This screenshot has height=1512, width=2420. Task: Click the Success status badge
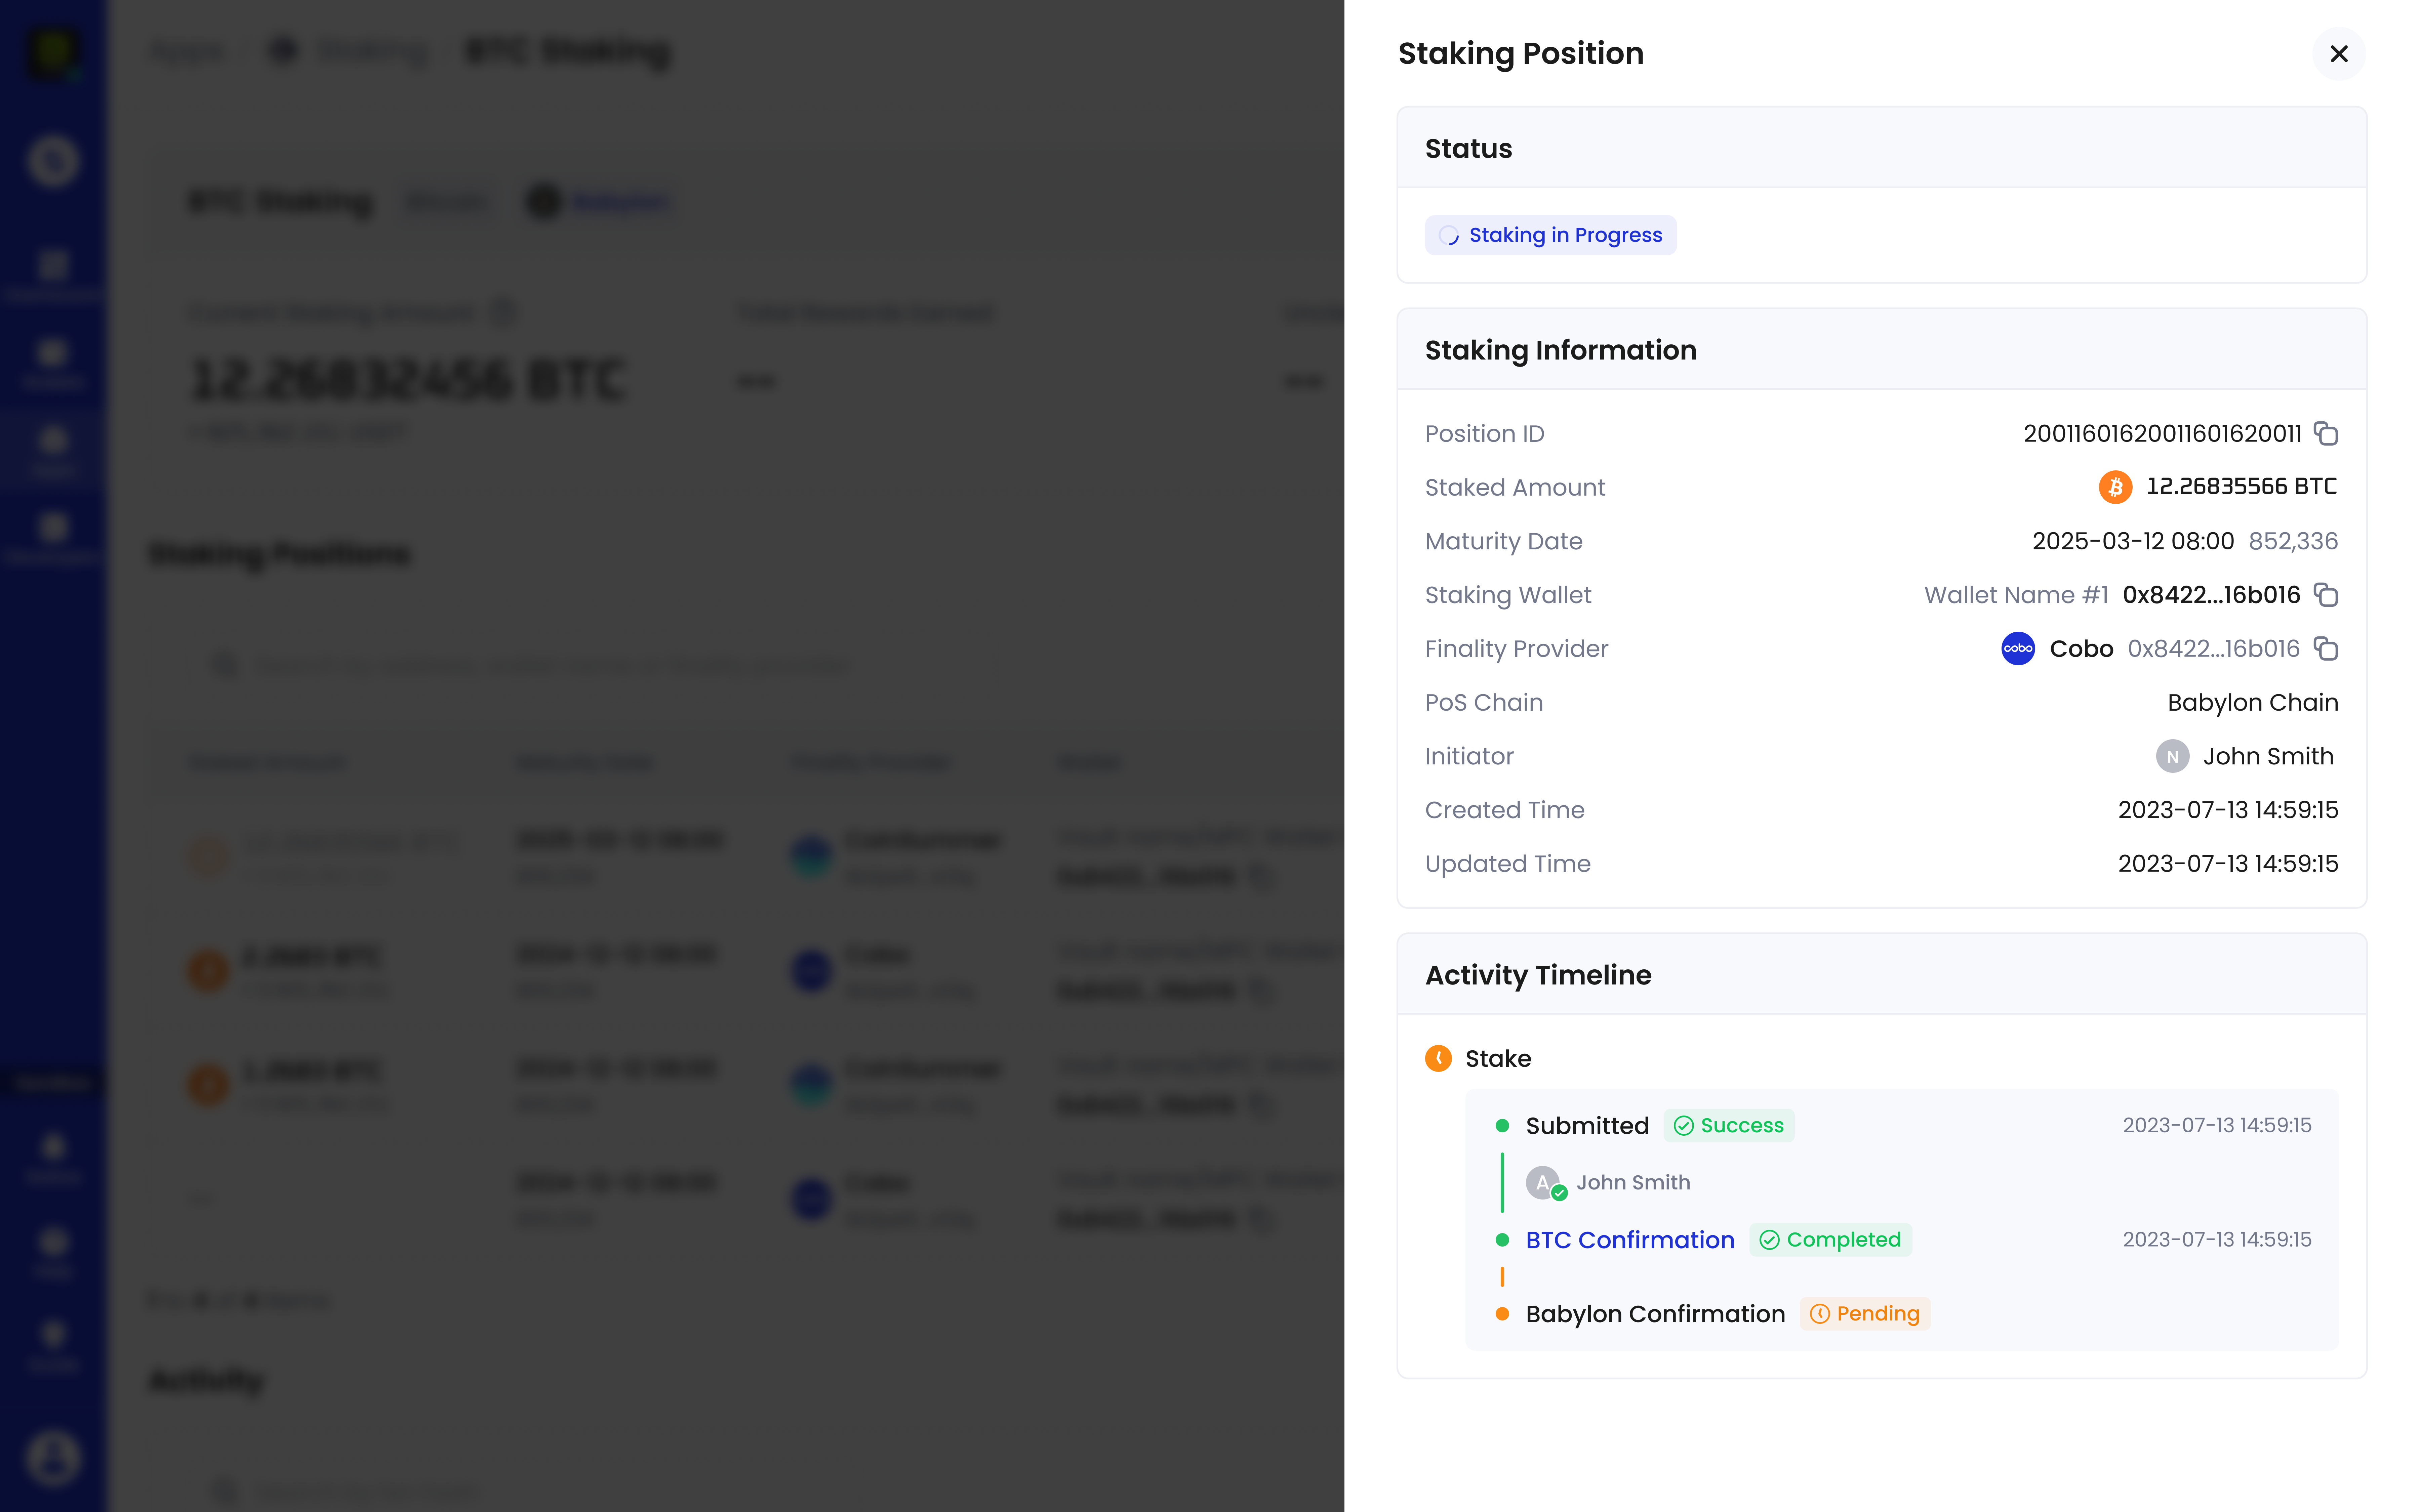coord(1729,1126)
